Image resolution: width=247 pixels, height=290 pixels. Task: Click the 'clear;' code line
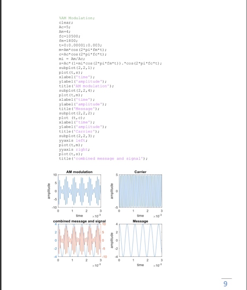[x=66, y=22]
